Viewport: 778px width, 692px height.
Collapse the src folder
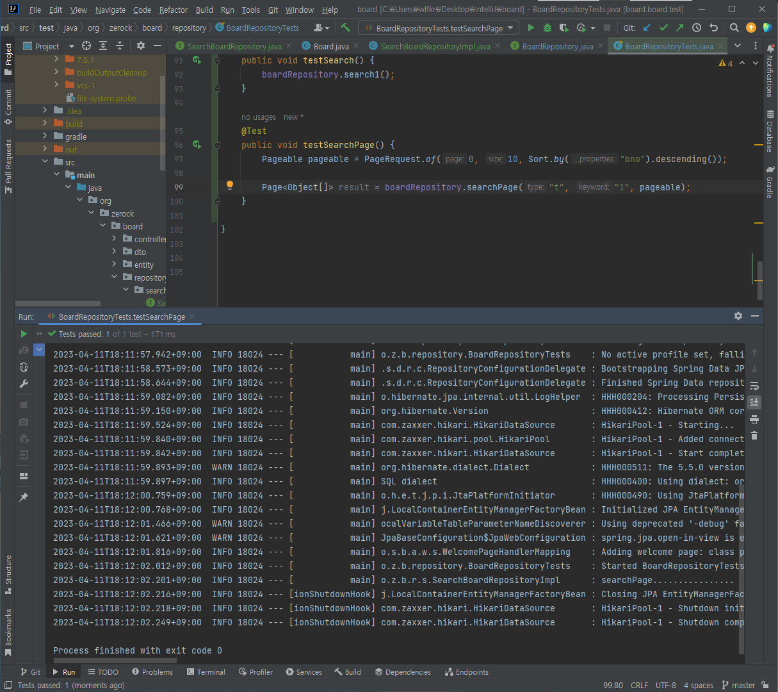(45, 161)
